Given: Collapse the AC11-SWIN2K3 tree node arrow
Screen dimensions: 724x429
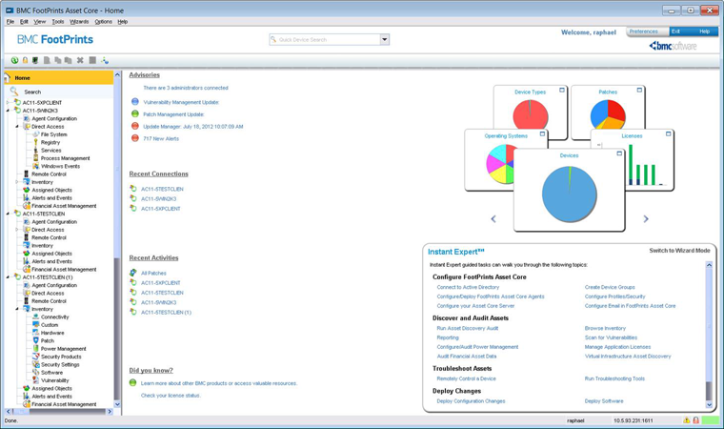Looking at the screenshot, I should pyautogui.click(x=8, y=111).
